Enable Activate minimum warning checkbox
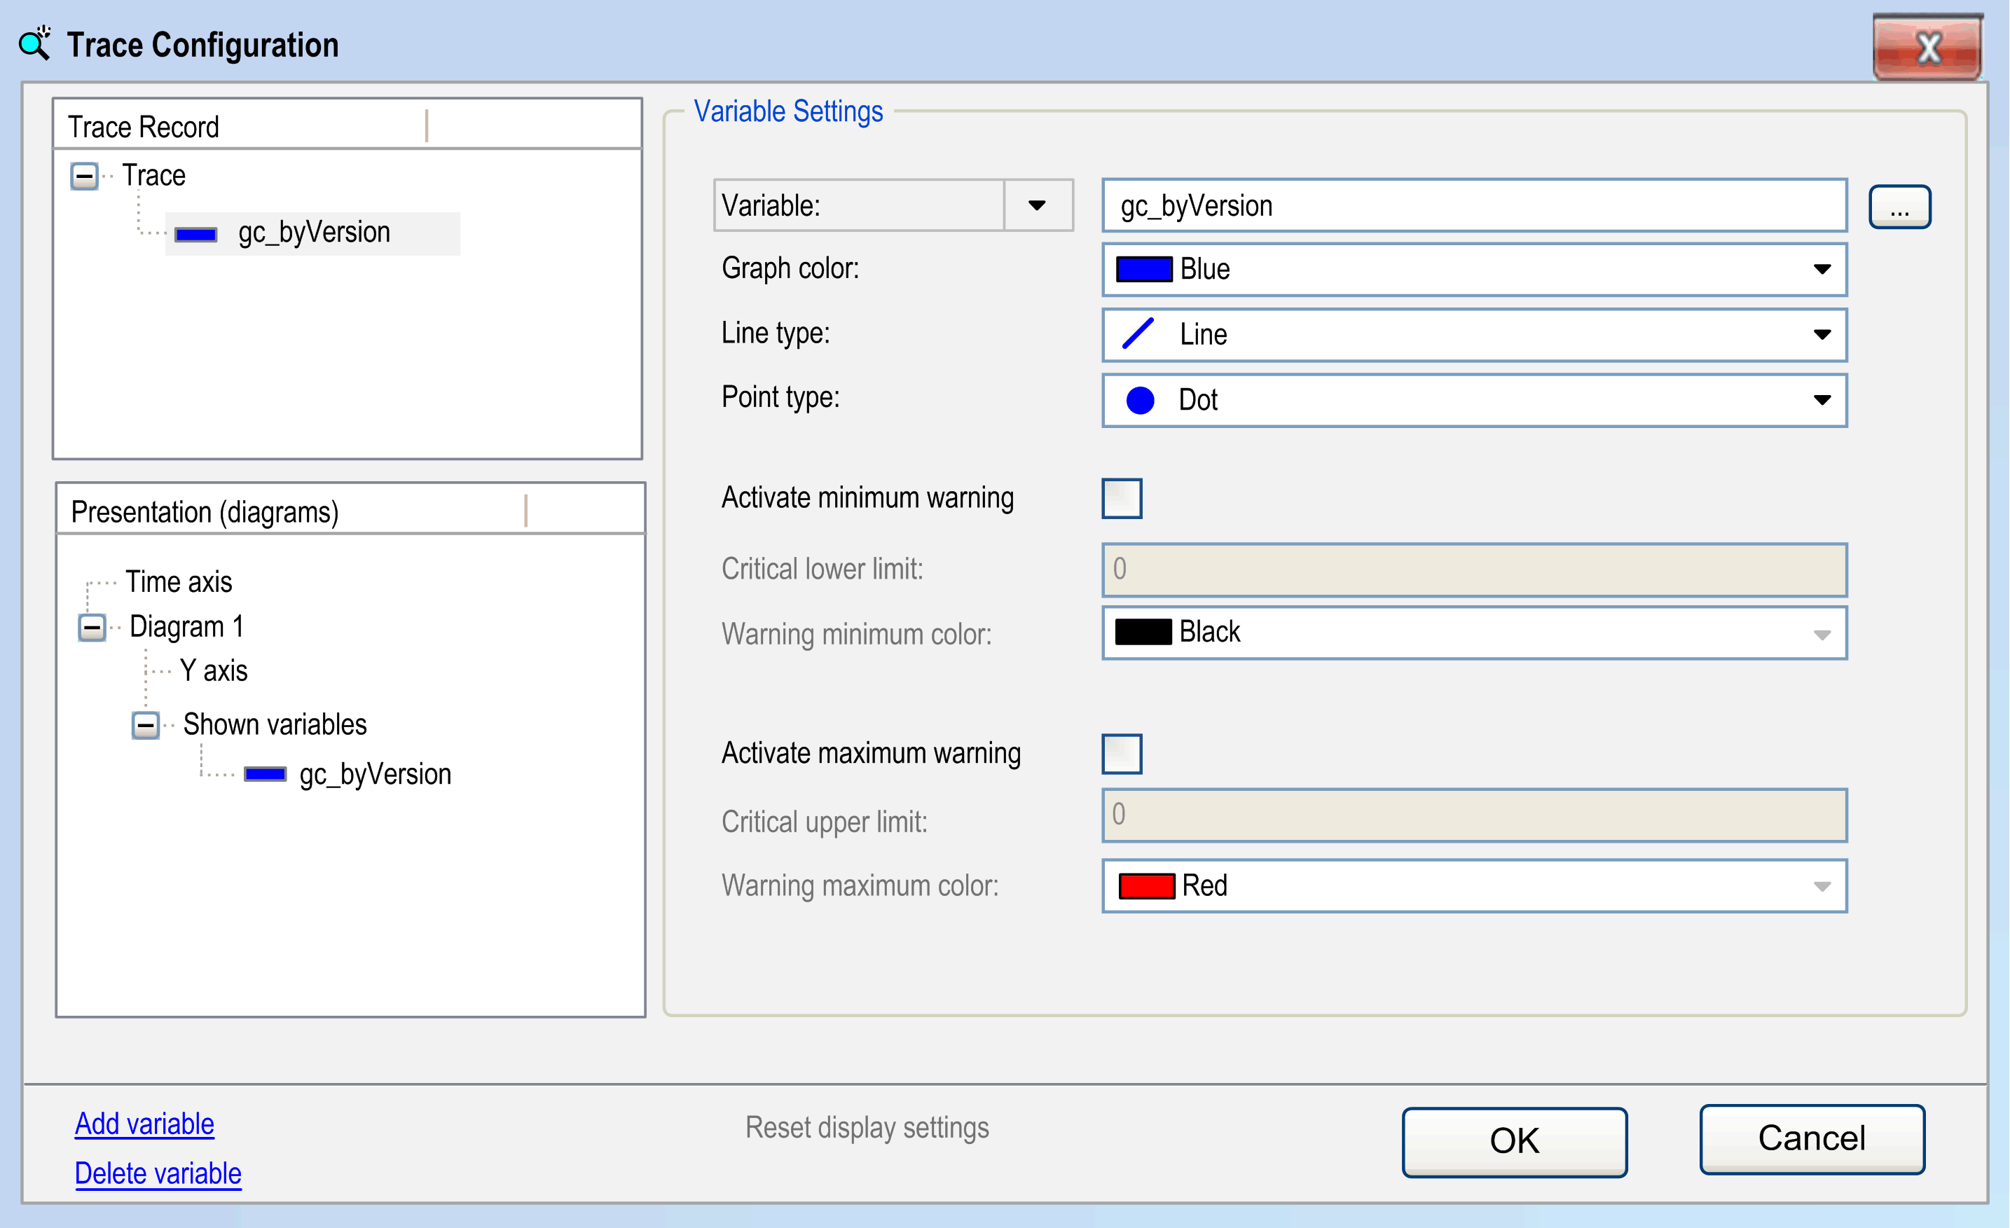 pyautogui.click(x=1122, y=498)
